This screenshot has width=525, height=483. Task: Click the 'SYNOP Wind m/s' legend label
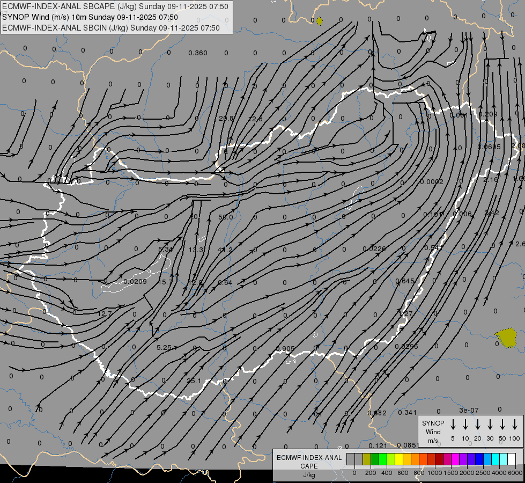433,431
